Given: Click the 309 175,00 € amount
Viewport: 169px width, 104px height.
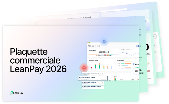Looking at the screenshot, I should pos(104,52).
